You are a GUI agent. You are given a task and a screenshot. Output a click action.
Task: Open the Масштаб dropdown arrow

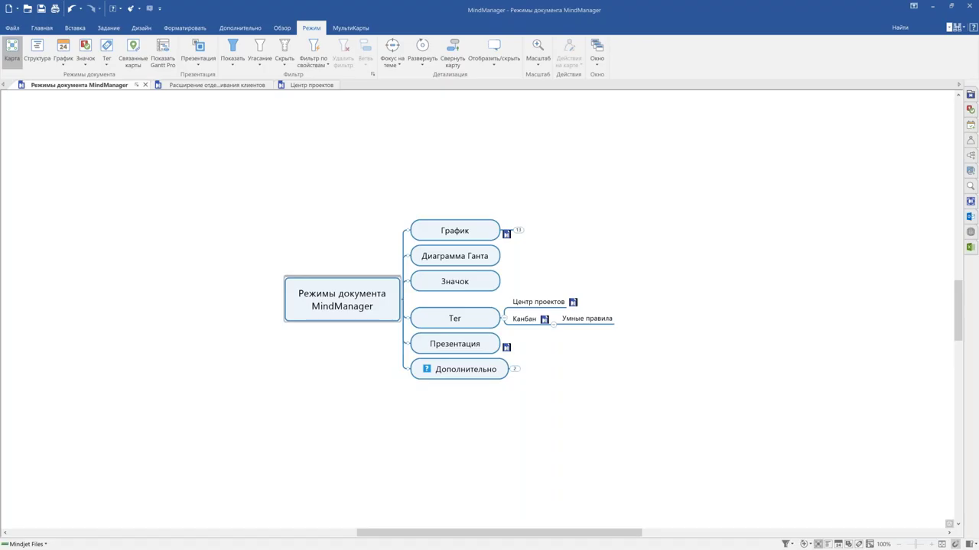point(538,65)
